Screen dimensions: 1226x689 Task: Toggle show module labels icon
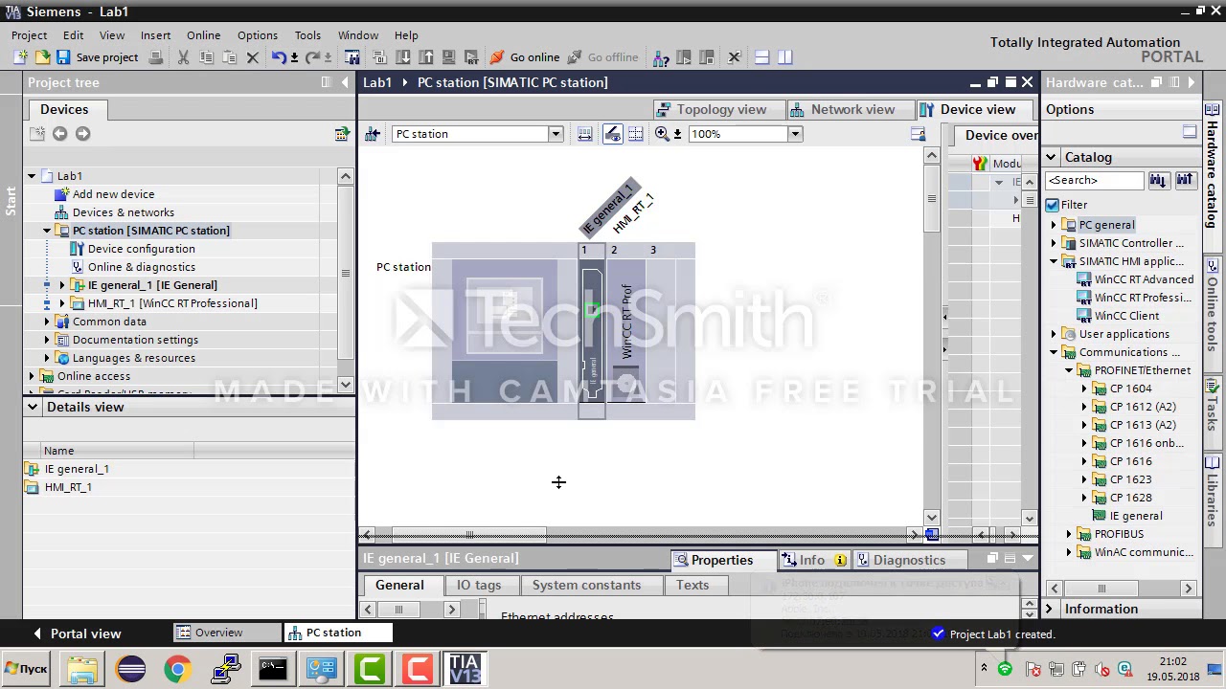pos(612,134)
